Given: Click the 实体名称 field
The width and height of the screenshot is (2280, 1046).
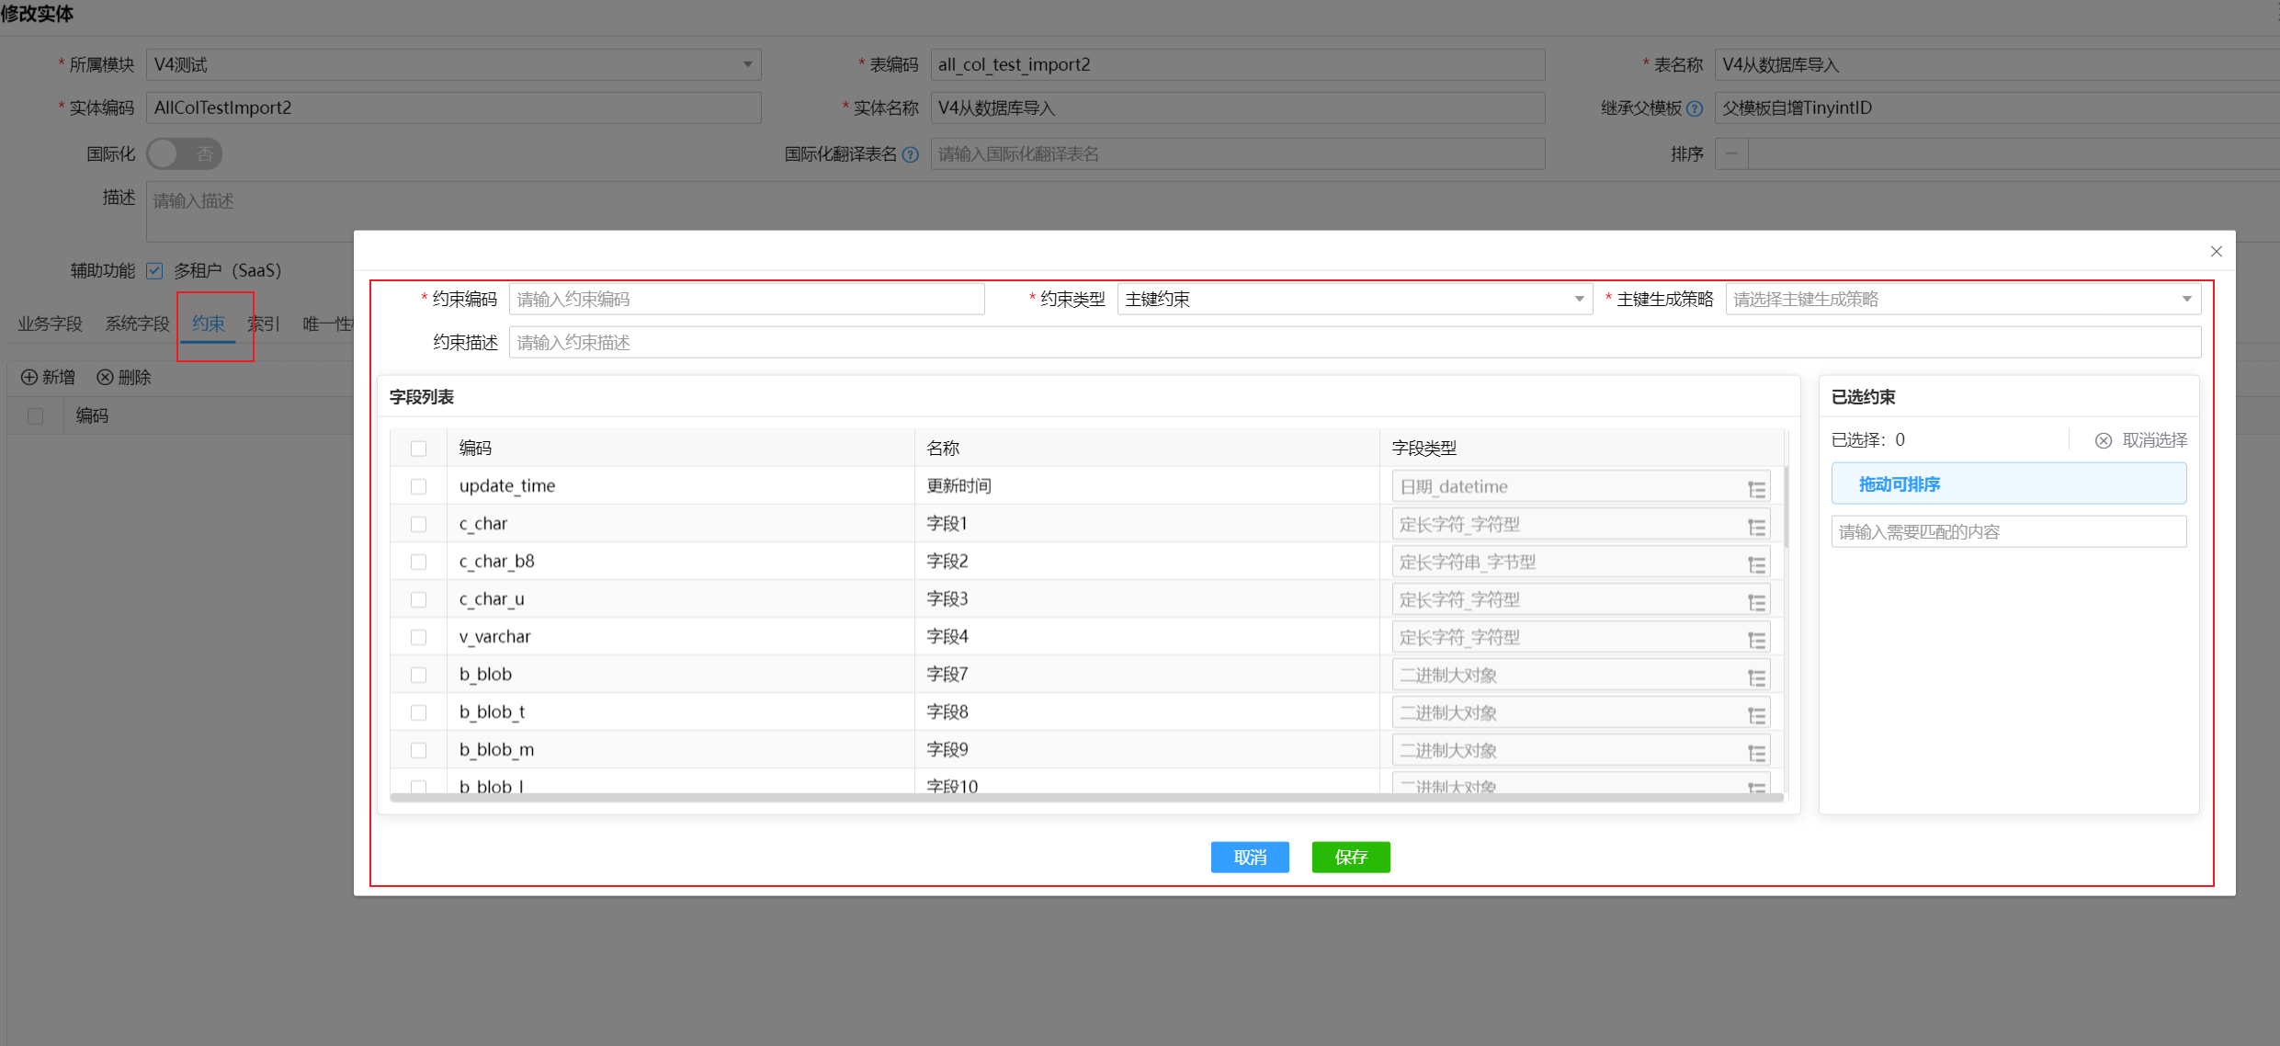Looking at the screenshot, I should (x=1237, y=108).
